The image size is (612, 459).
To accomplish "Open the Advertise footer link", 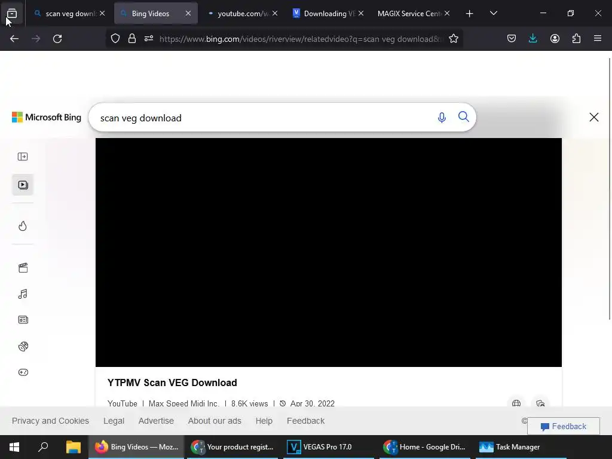I will point(156,421).
